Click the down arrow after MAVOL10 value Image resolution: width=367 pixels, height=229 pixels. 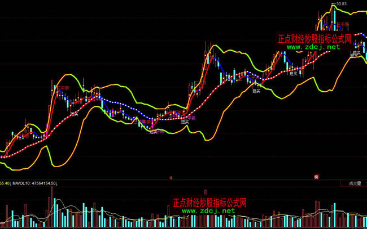coord(56,183)
